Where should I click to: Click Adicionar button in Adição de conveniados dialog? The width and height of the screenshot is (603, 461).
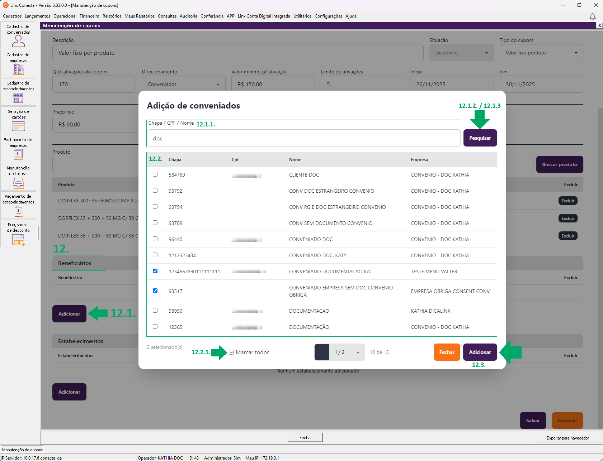tap(480, 352)
